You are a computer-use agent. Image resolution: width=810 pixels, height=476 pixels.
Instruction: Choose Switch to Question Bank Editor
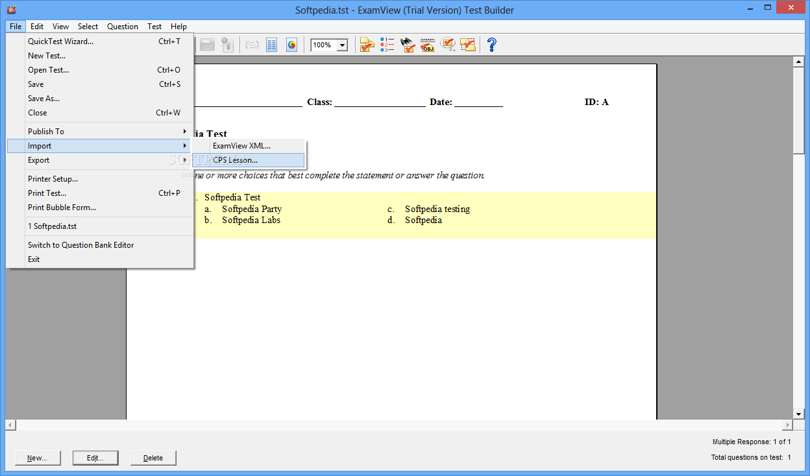[x=100, y=245]
